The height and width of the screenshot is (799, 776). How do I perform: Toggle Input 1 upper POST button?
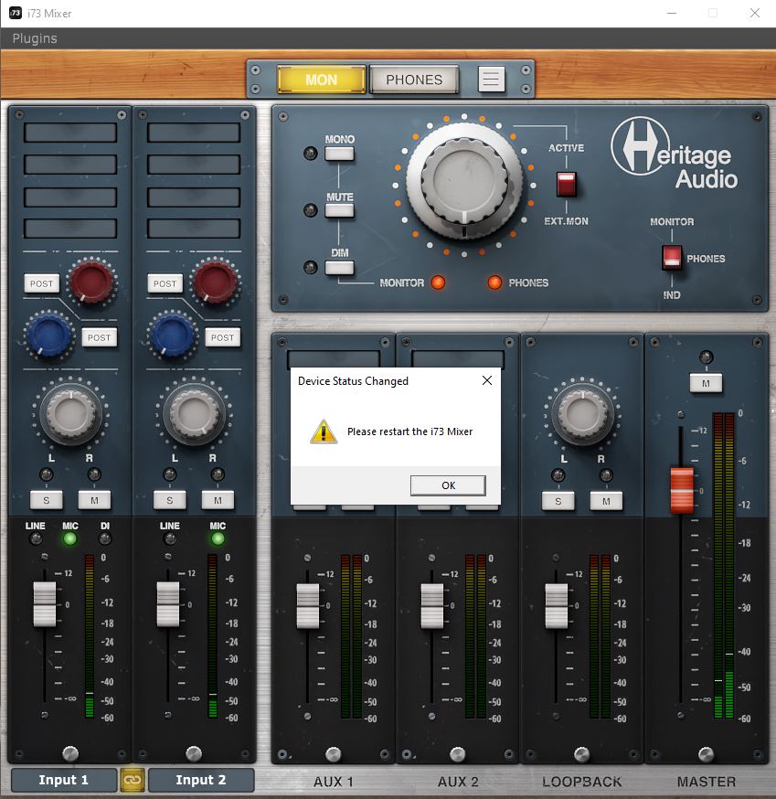(x=42, y=283)
